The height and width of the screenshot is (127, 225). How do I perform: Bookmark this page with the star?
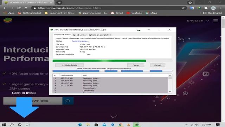183,8
